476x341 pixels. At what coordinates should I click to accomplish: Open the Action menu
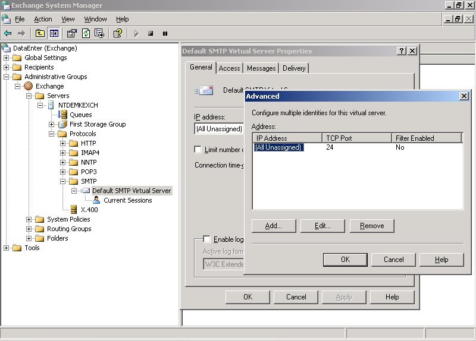[43, 19]
